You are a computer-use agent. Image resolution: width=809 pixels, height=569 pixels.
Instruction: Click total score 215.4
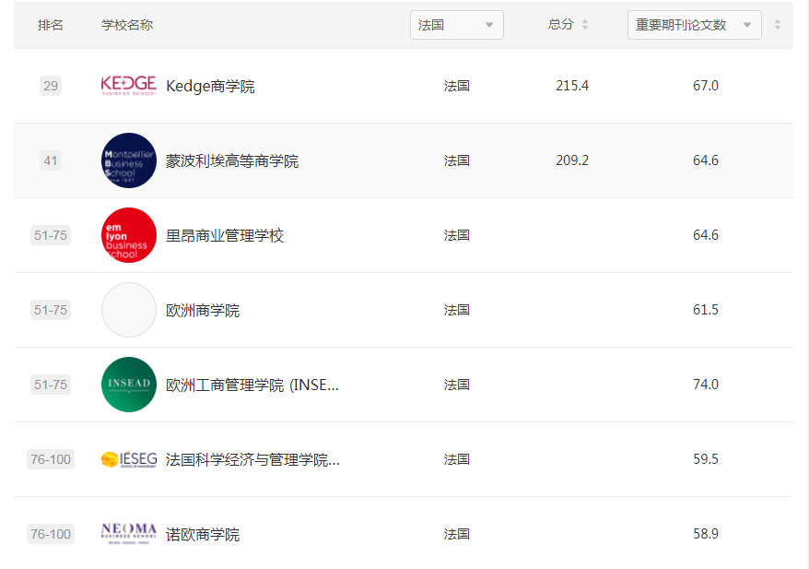click(x=571, y=86)
